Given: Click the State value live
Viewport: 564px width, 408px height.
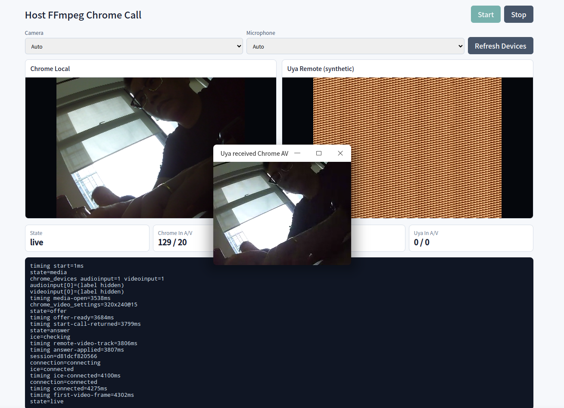Looking at the screenshot, I should 37,242.
